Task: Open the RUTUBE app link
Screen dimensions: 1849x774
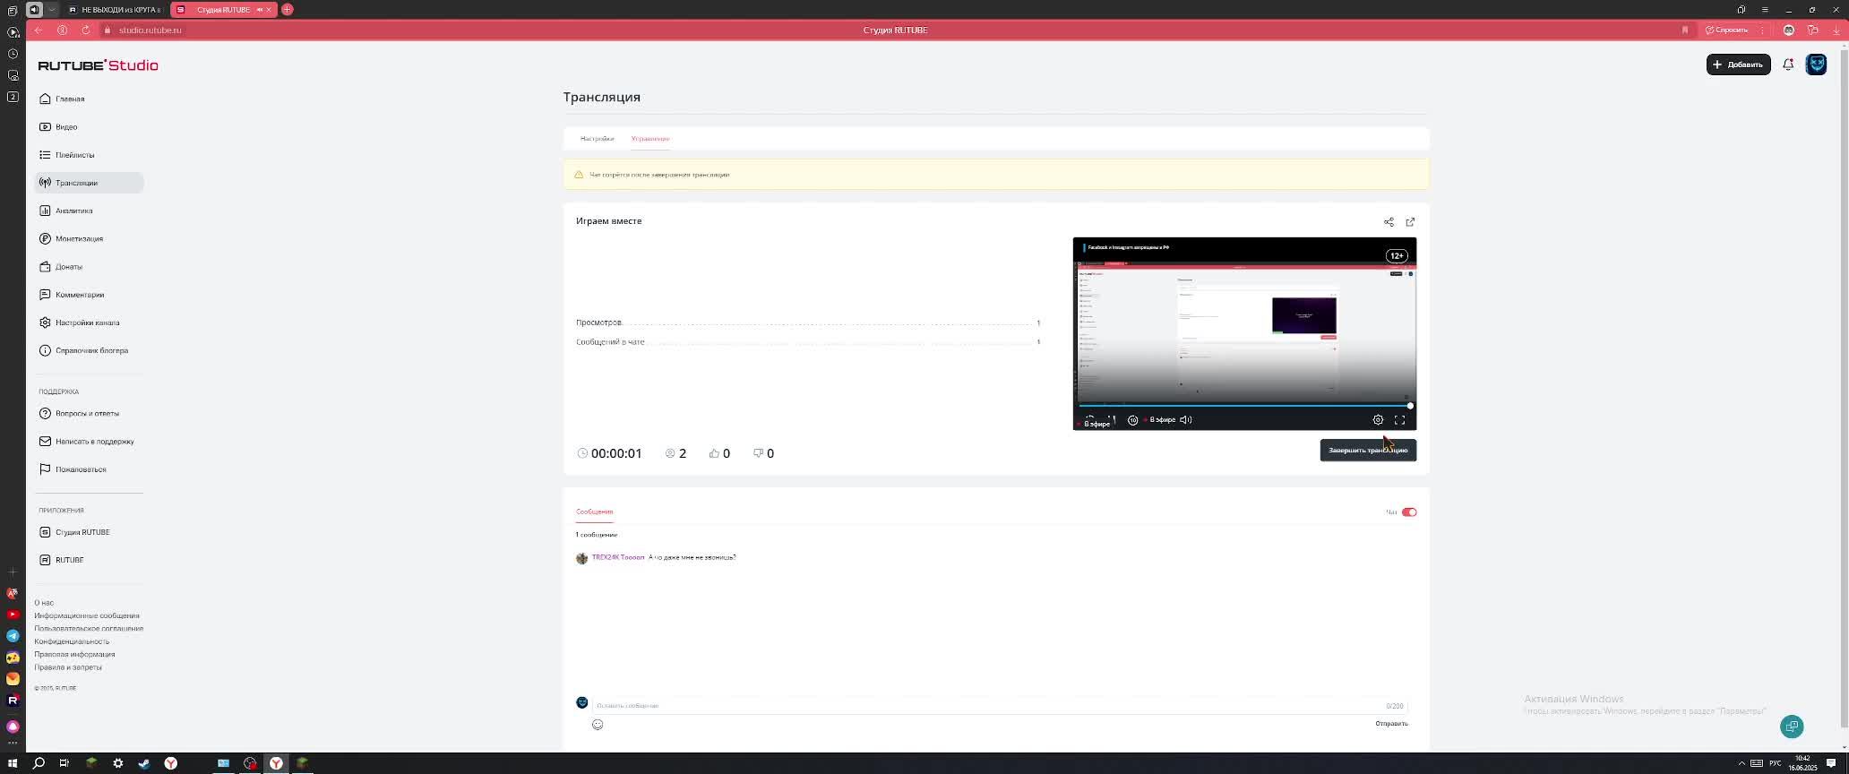Action: [x=89, y=560]
